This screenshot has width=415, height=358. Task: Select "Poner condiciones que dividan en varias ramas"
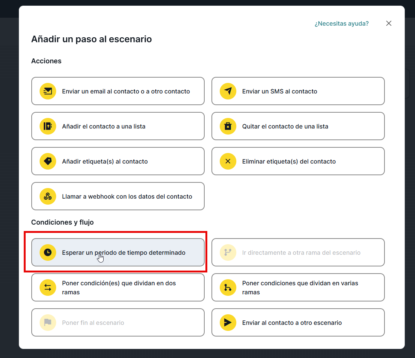300,288
